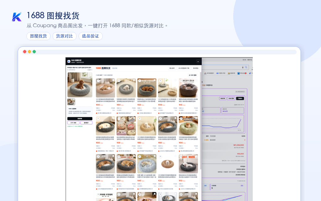
Task: Click the ₩11,256,000 figure in the background panel
Action: 239,145
